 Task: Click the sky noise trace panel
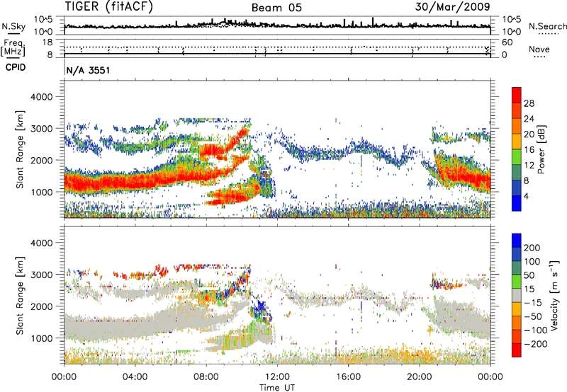tap(277, 25)
